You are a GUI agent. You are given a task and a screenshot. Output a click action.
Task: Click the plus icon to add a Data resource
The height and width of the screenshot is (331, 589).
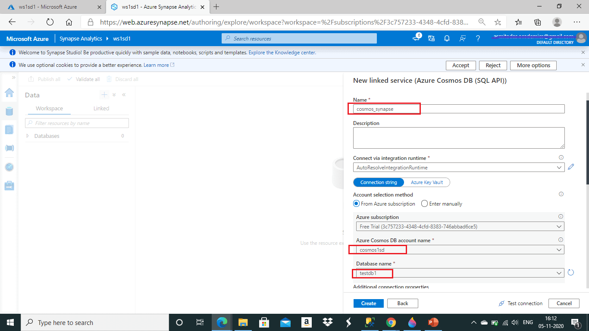click(104, 95)
